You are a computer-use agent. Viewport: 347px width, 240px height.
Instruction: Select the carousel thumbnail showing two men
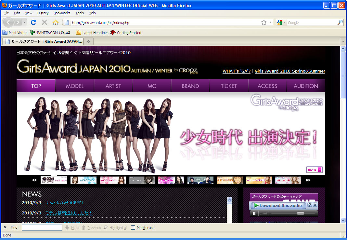pos(200,180)
